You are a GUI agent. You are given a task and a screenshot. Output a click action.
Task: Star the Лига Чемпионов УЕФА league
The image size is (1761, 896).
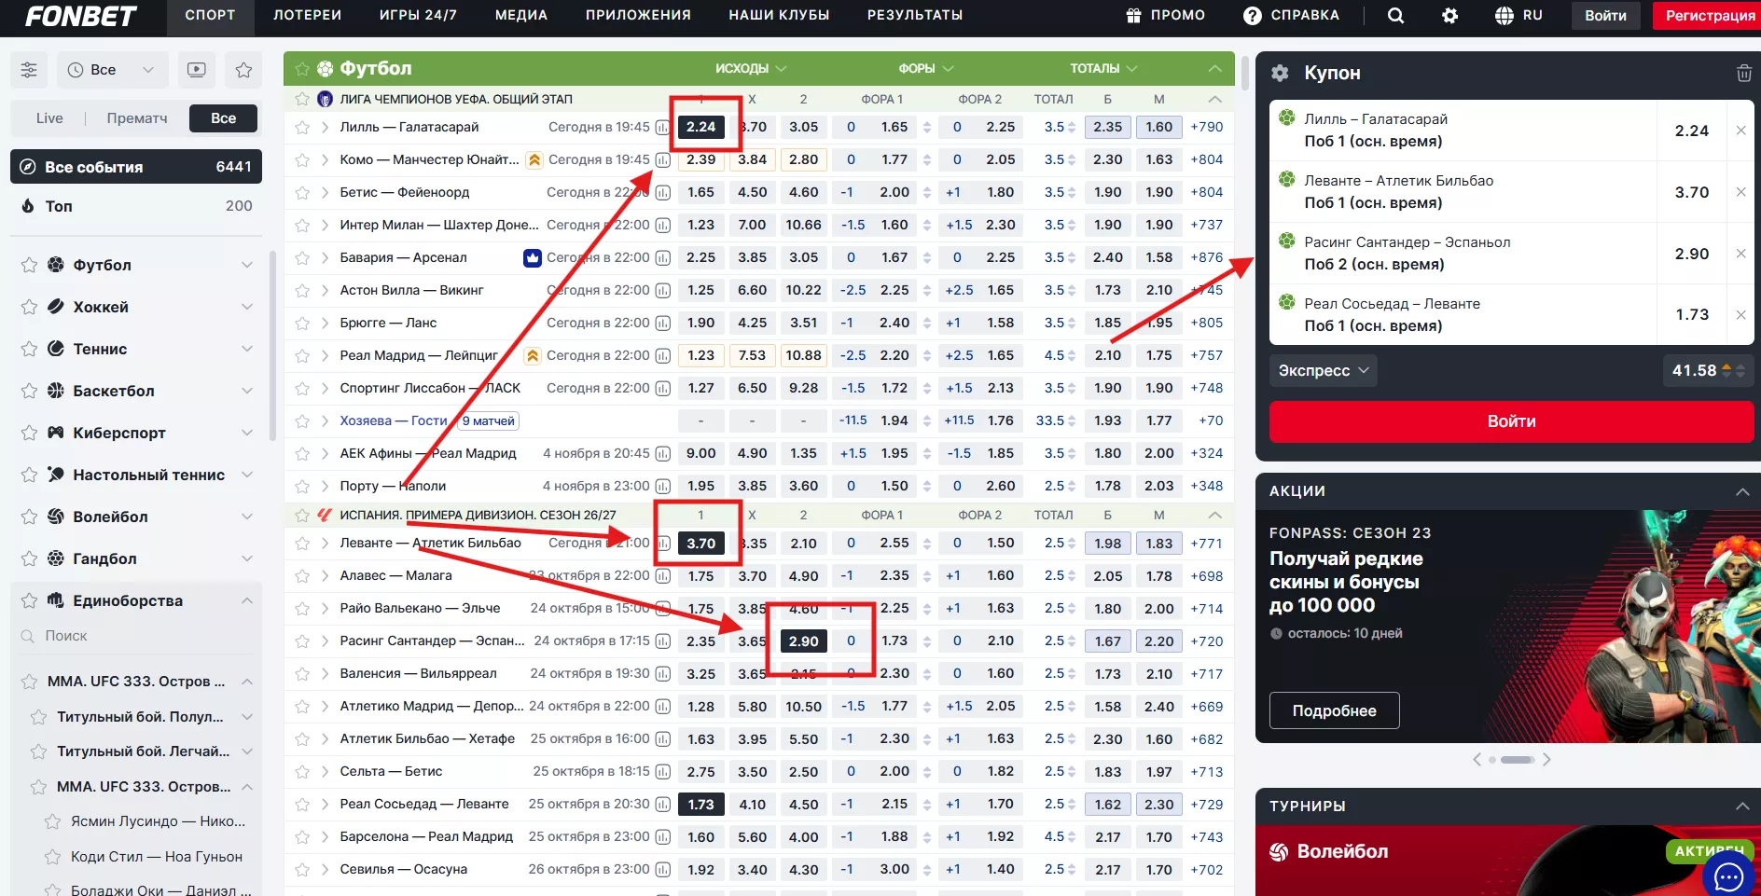point(302,99)
